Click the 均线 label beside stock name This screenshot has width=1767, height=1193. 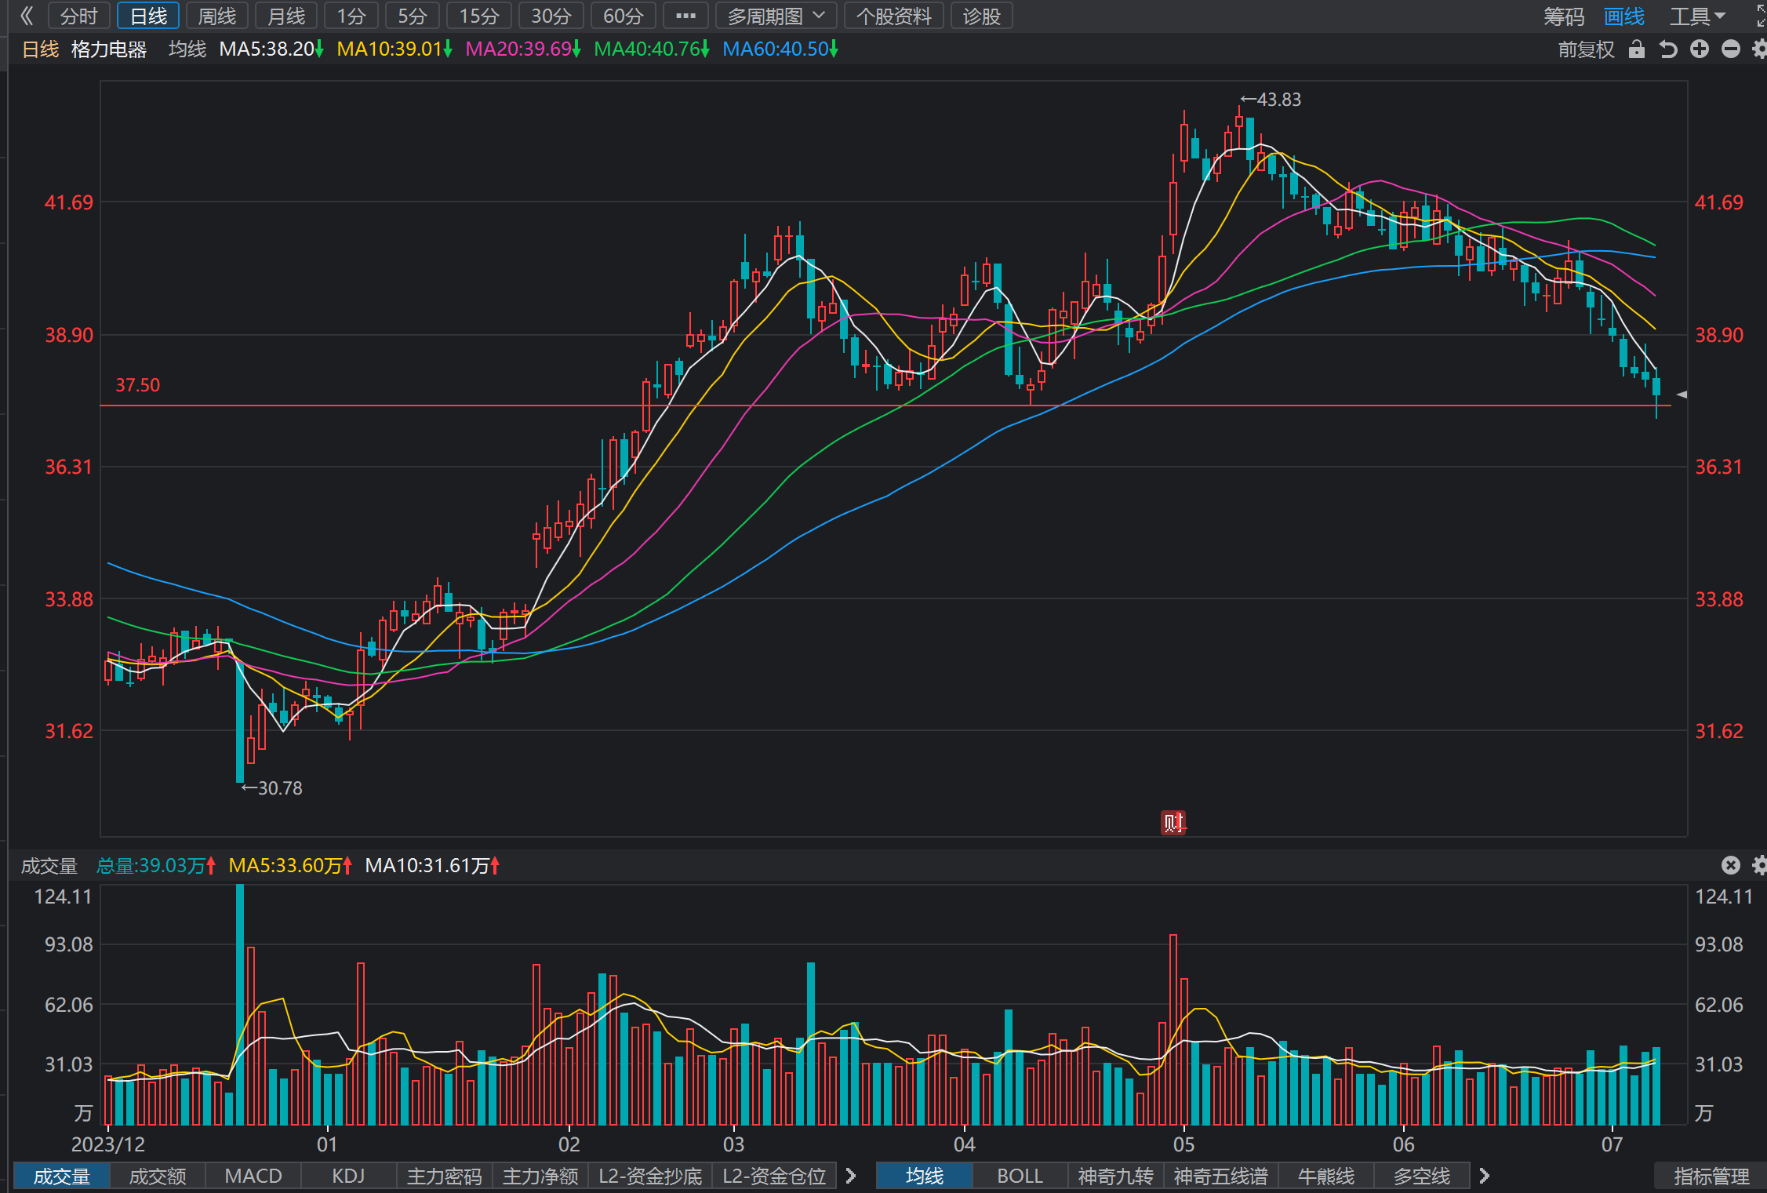pos(187,49)
